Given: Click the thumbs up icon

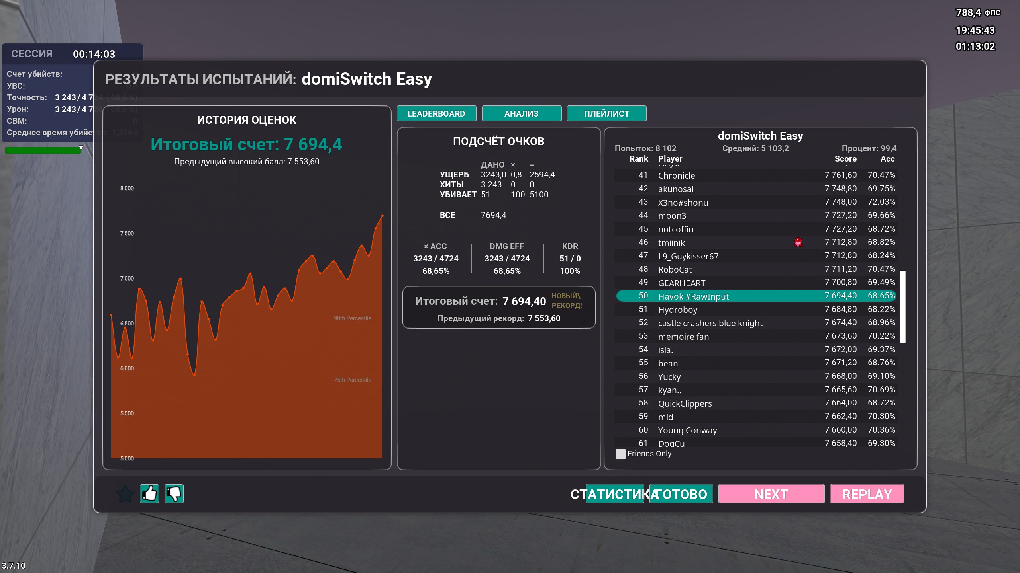Looking at the screenshot, I should coord(149,494).
